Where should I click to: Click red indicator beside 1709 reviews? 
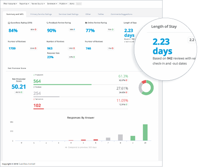coord(35,48)
